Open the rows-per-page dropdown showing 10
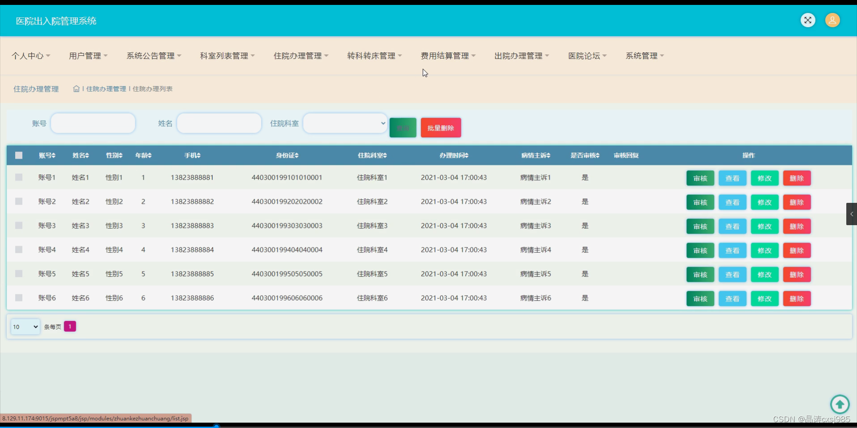 click(25, 327)
